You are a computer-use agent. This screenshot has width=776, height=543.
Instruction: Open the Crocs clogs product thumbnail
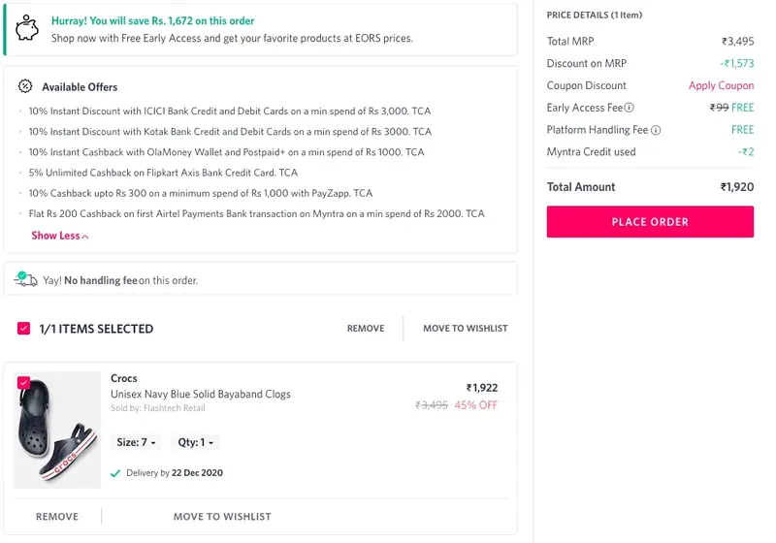(58, 431)
